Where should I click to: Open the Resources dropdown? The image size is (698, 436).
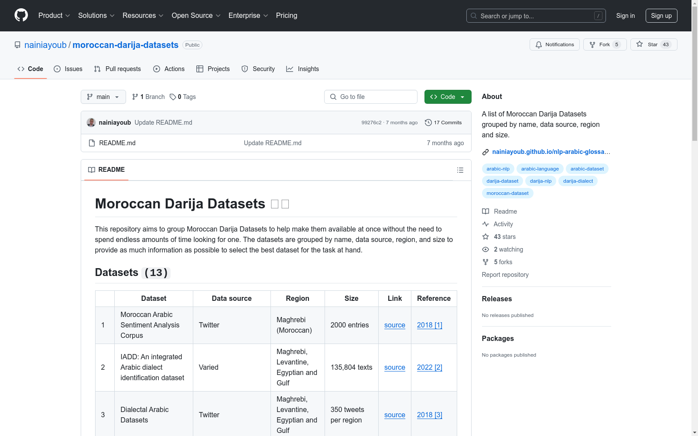(x=143, y=16)
